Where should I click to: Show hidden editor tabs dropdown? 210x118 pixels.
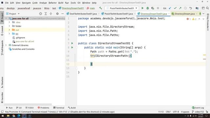point(203,14)
